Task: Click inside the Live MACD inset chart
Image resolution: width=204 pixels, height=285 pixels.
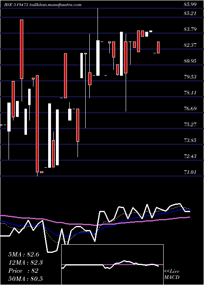Action: [112, 265]
